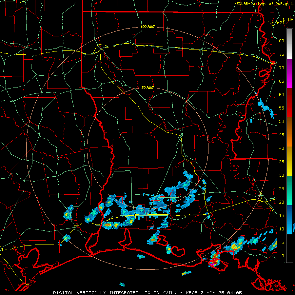
Task: Pick the green-teal segment of the legend
Action: 289,190
